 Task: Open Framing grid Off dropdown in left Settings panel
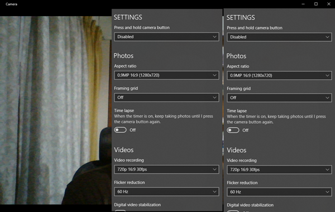[x=166, y=98]
